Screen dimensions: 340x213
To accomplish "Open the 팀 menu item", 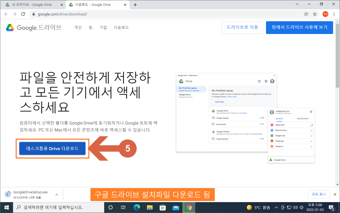I will (x=91, y=27).
